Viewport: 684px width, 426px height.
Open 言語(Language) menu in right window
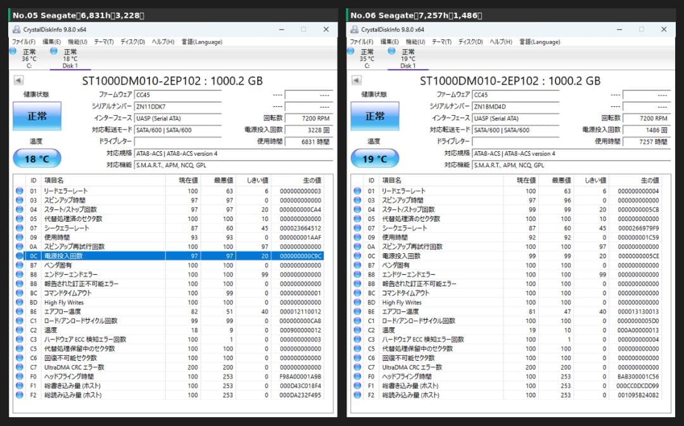coord(540,42)
